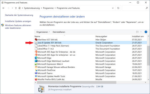Sort list by Name column header
The image size is (150, 94).
[x=37, y=37]
